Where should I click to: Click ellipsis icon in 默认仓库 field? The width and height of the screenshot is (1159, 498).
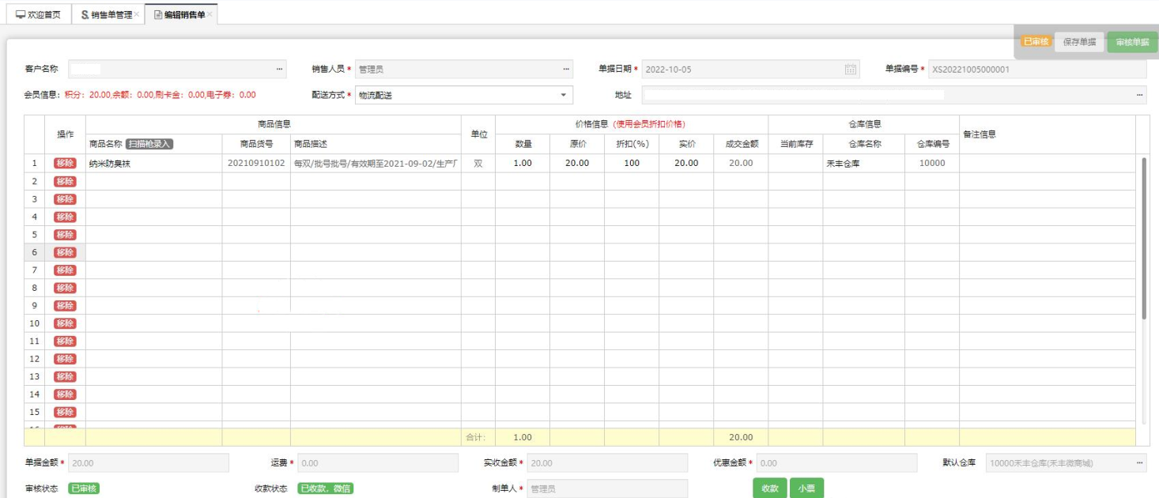coord(1139,463)
